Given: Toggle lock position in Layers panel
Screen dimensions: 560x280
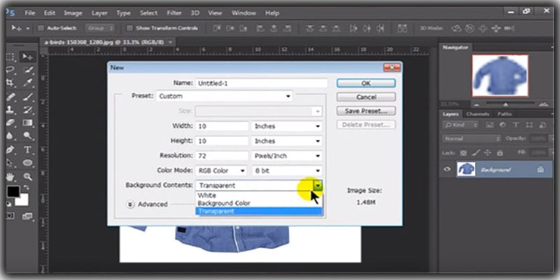Looking at the screenshot, I should click(487, 153).
